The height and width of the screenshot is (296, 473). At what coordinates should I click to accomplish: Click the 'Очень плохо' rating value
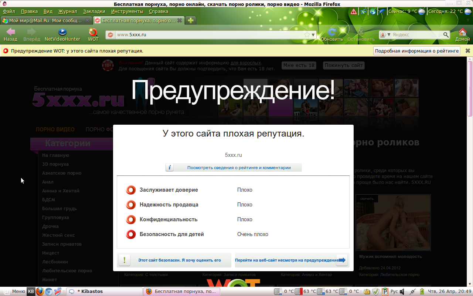click(253, 234)
